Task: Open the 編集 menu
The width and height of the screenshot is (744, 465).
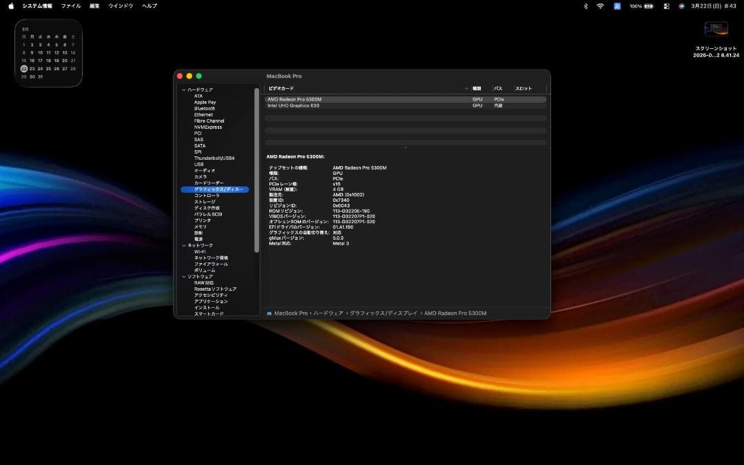Action: (94, 6)
